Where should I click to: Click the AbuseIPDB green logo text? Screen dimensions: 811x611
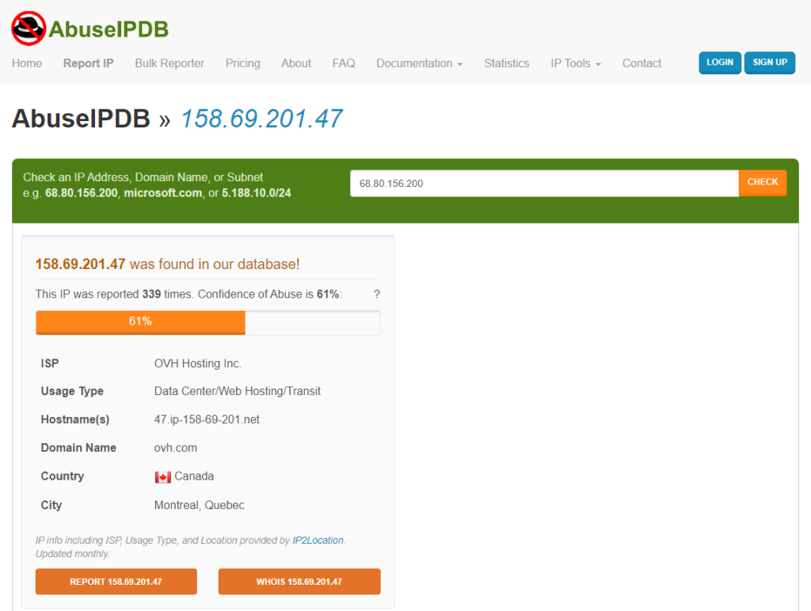pyautogui.click(x=109, y=29)
